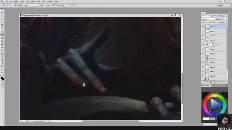
Task: Open the Opacity dropdown arrow in options bar
Action: point(50,5)
